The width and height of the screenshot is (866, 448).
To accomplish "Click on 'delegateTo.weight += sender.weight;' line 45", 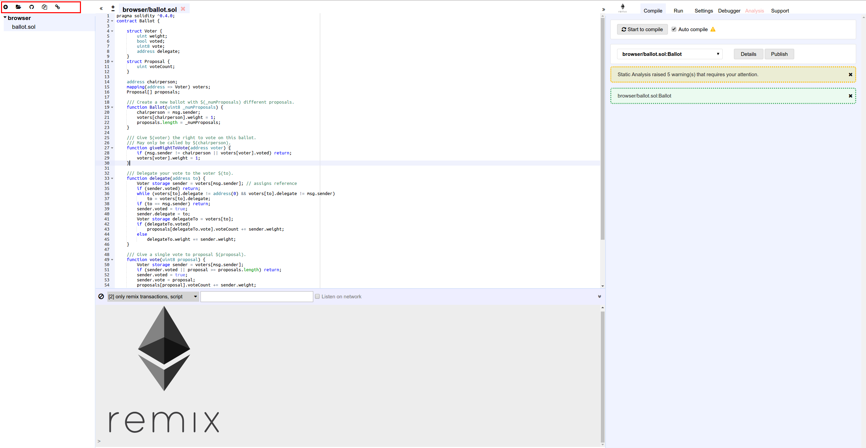I will (x=191, y=239).
